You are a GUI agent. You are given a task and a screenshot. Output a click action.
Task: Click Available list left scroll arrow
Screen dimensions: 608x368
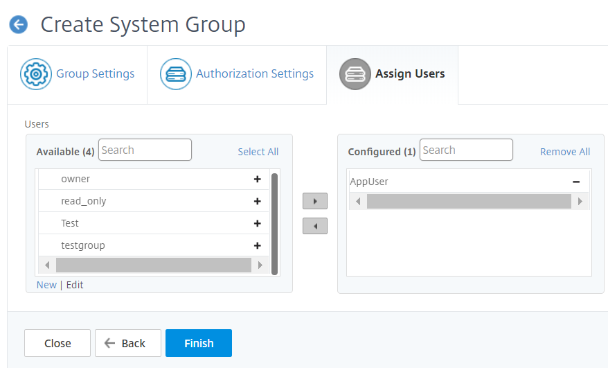tap(47, 265)
